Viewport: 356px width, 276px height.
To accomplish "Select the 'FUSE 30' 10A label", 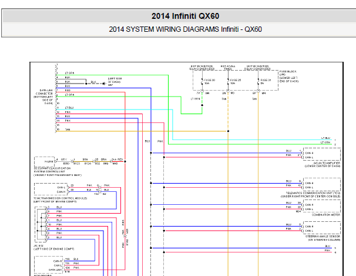I will [x=209, y=82].
